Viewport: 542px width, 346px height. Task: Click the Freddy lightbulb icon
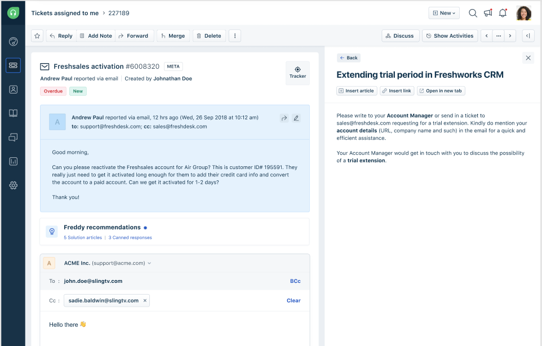click(x=52, y=232)
